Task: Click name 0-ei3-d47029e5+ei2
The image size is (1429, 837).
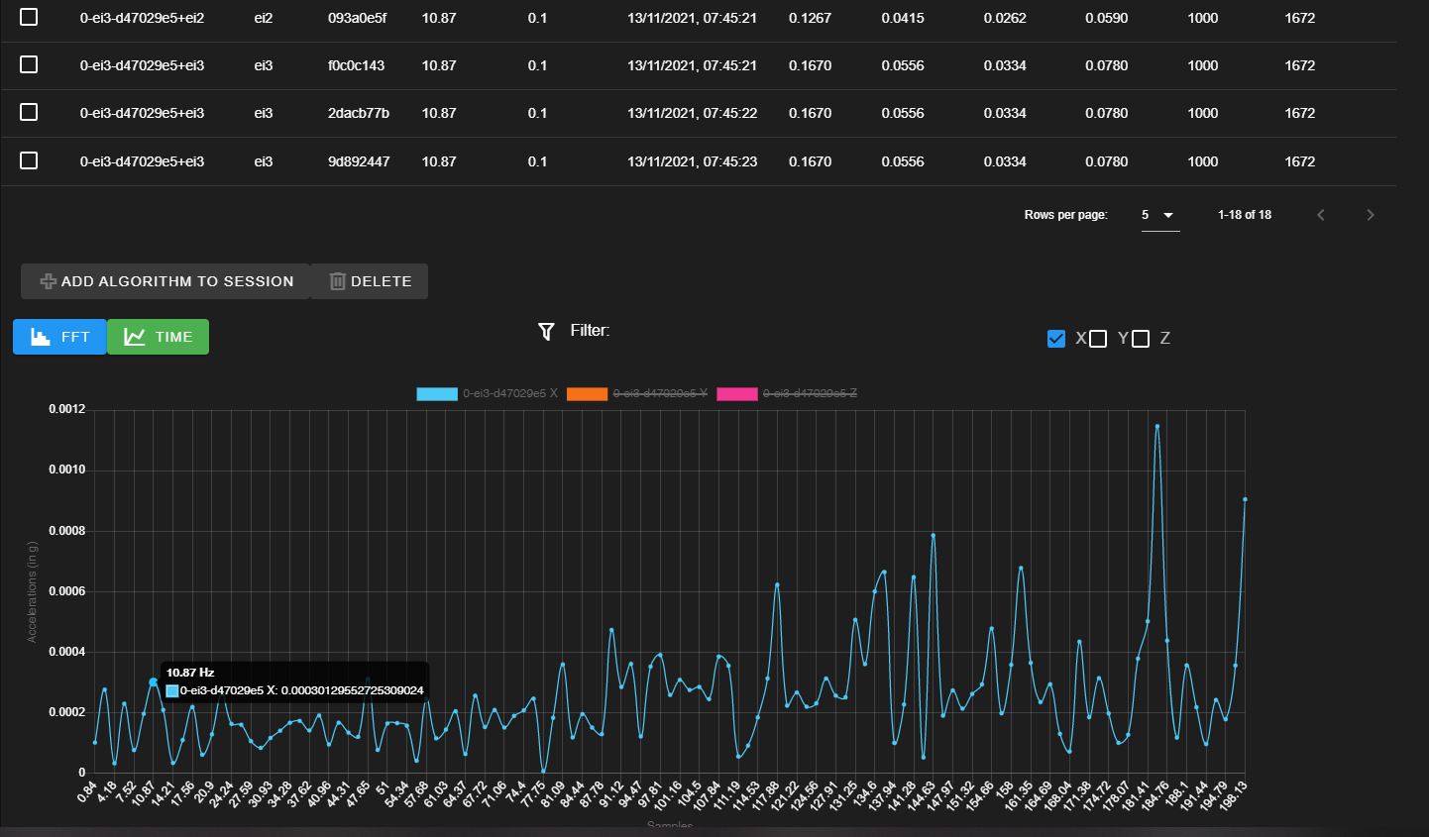Action: coord(142,18)
